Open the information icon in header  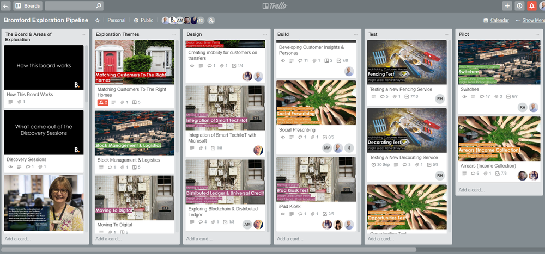tap(519, 5)
